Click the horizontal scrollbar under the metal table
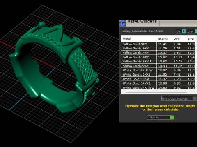 (x=156, y=92)
